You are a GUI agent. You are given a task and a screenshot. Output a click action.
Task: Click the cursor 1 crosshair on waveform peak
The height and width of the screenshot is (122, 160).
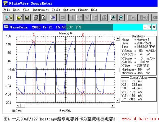point(34,42)
